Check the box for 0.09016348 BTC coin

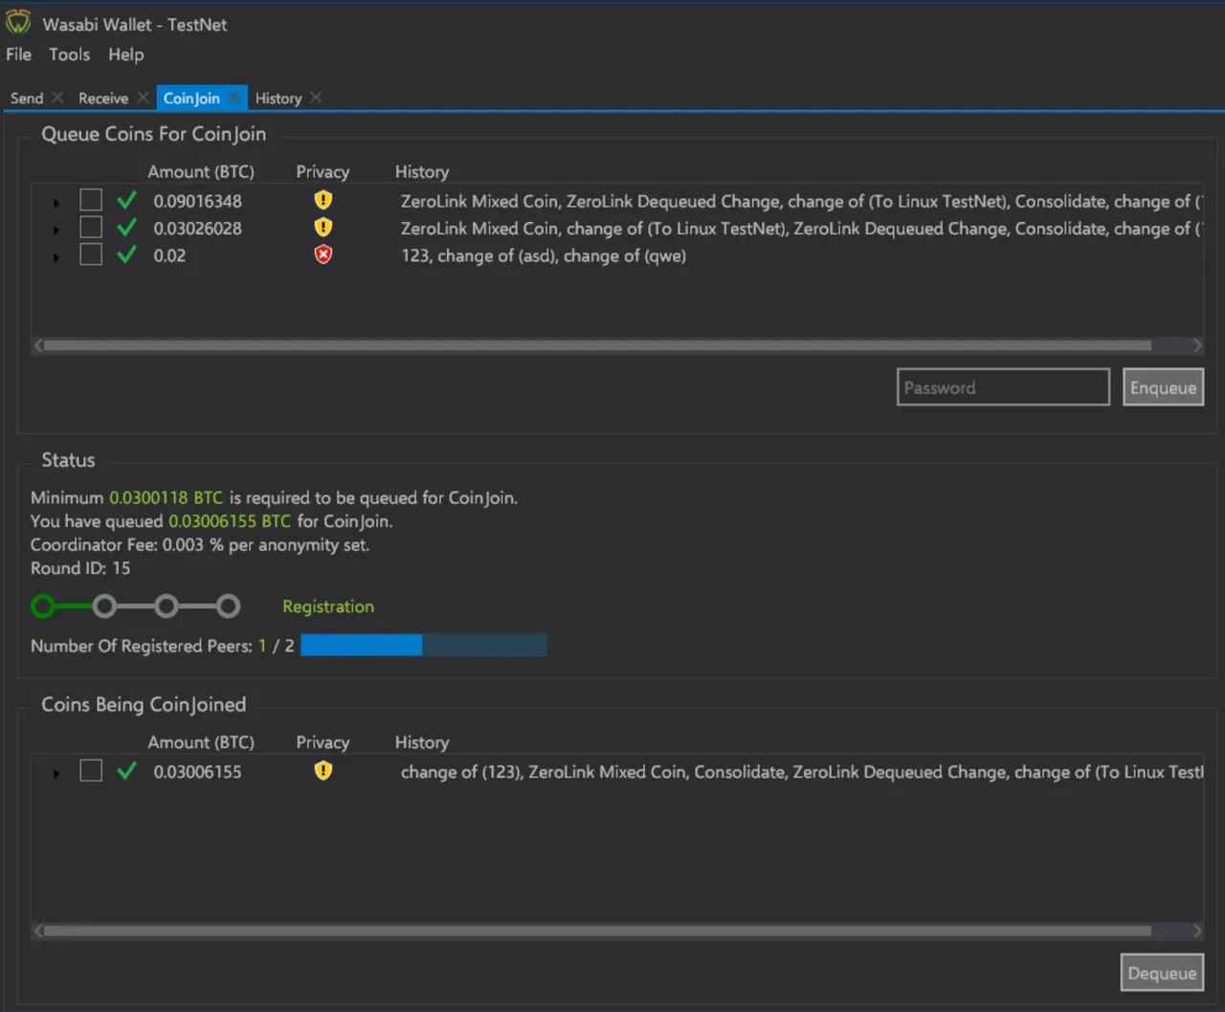pos(91,200)
